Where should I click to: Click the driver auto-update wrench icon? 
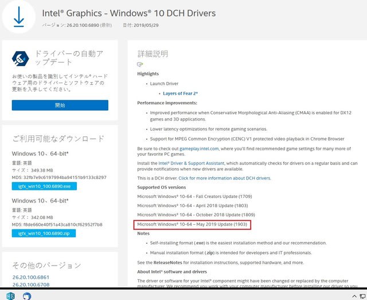pyautogui.click(x=21, y=59)
